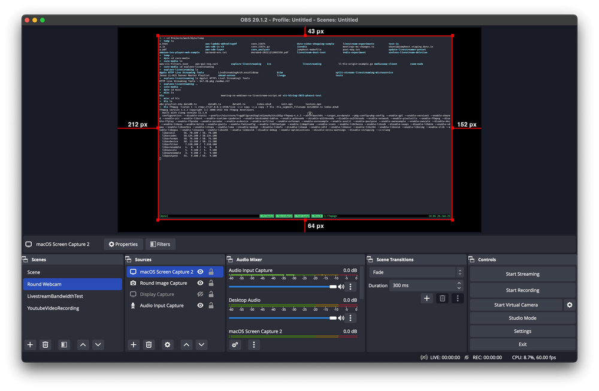Show the hidden Display Capture source
Image resolution: width=599 pixels, height=391 pixels.
pyautogui.click(x=200, y=294)
